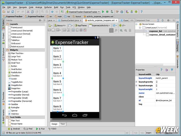Click the Properties help question mark icon
The image size is (181, 136).
[161, 70]
